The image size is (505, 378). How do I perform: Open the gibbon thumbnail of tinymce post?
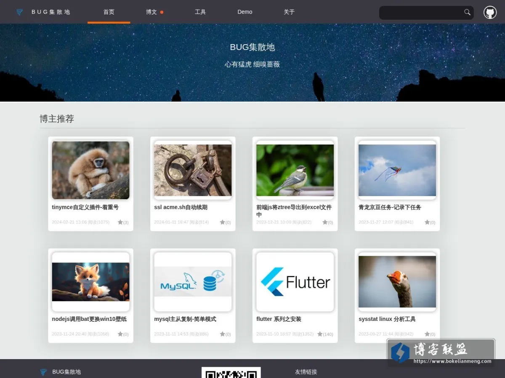90,170
